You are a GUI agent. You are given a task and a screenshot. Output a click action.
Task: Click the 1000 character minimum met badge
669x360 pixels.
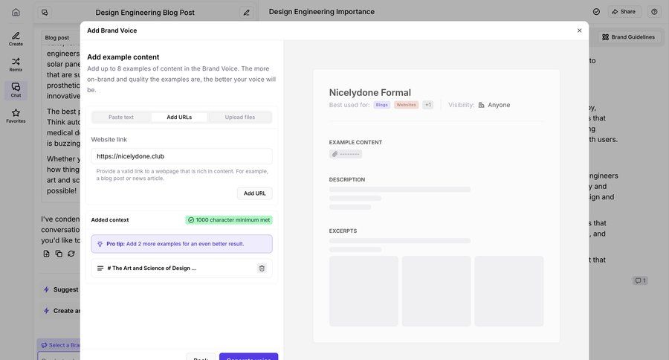229,220
